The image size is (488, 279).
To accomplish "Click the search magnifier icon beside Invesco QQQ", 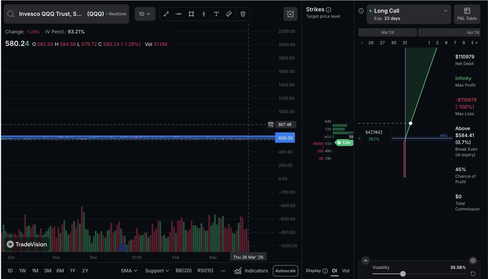I will point(11,14).
